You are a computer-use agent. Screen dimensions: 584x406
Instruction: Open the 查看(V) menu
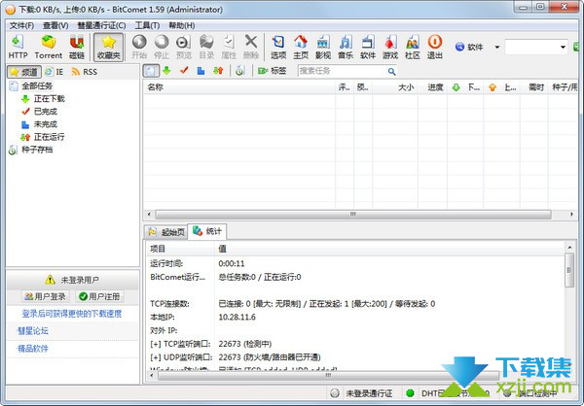(55, 25)
